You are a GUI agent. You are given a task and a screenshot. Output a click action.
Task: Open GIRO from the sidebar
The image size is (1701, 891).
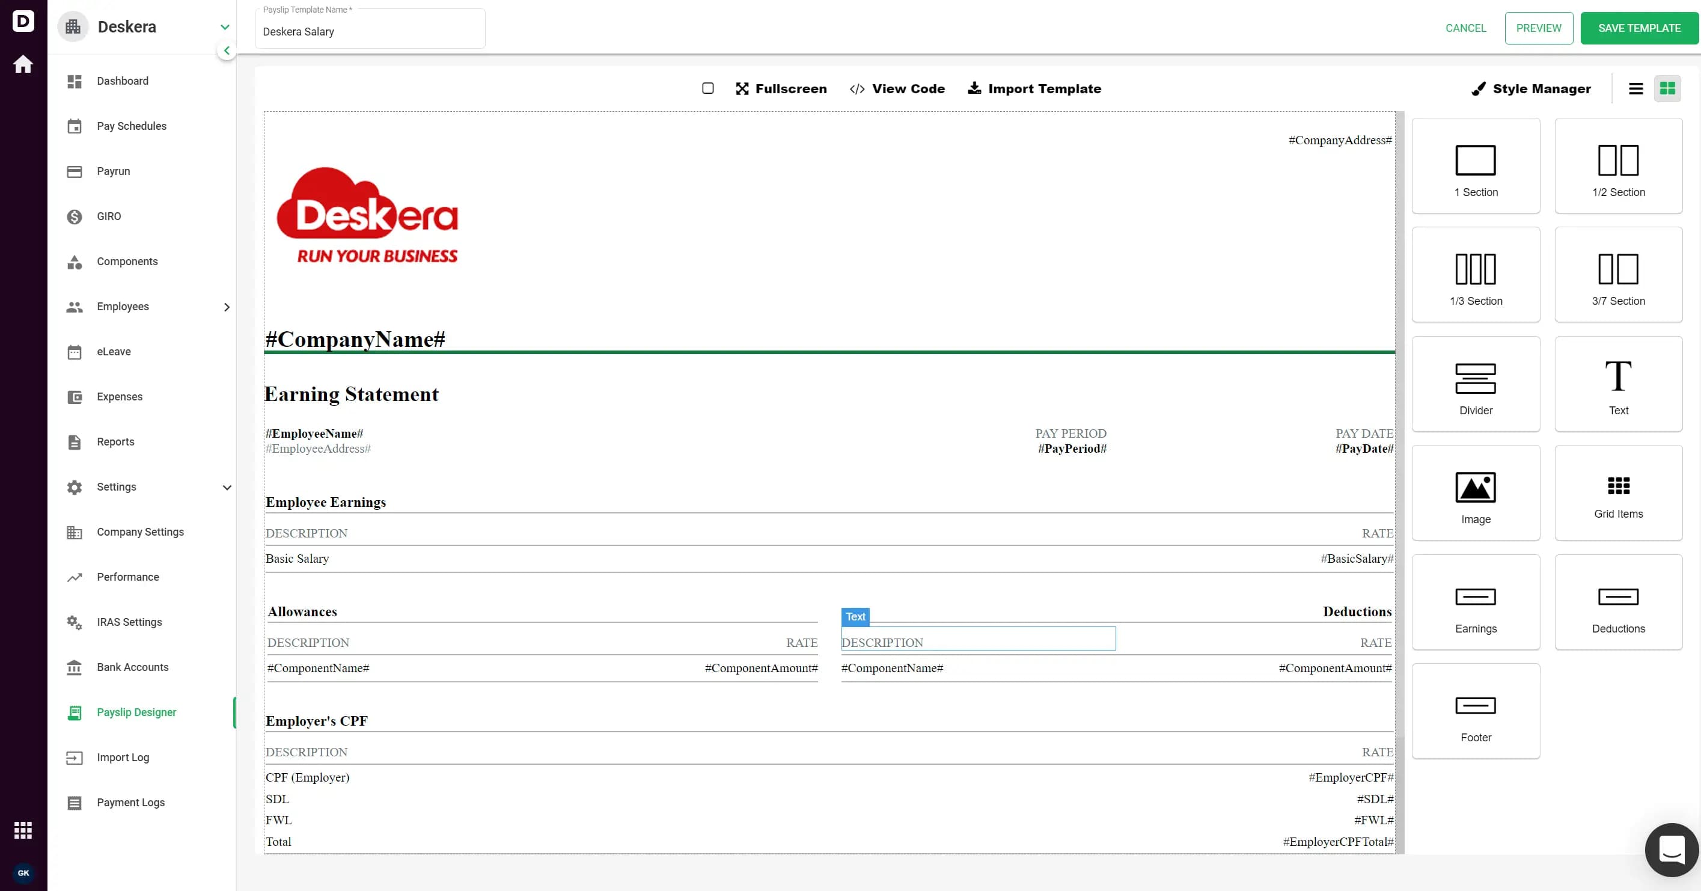pos(108,216)
